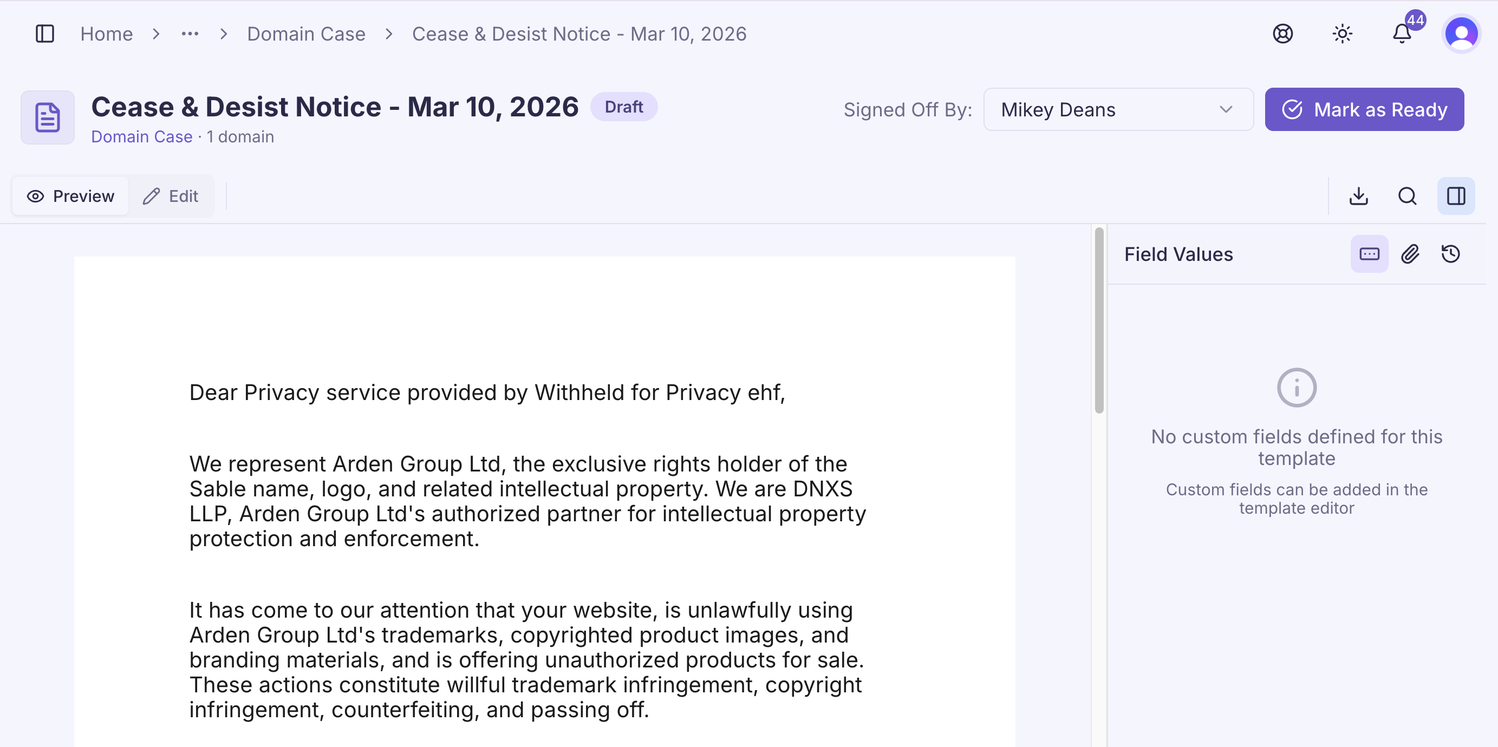Open attachments paperclip icon
Screen dimensions: 1498x747
point(1410,254)
